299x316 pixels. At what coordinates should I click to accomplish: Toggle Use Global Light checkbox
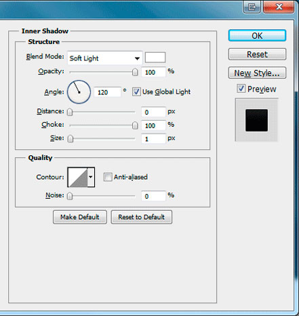136,92
